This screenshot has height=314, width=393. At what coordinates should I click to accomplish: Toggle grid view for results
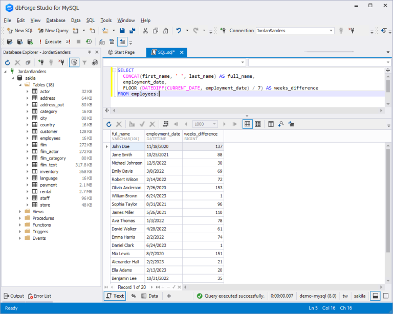point(247,124)
